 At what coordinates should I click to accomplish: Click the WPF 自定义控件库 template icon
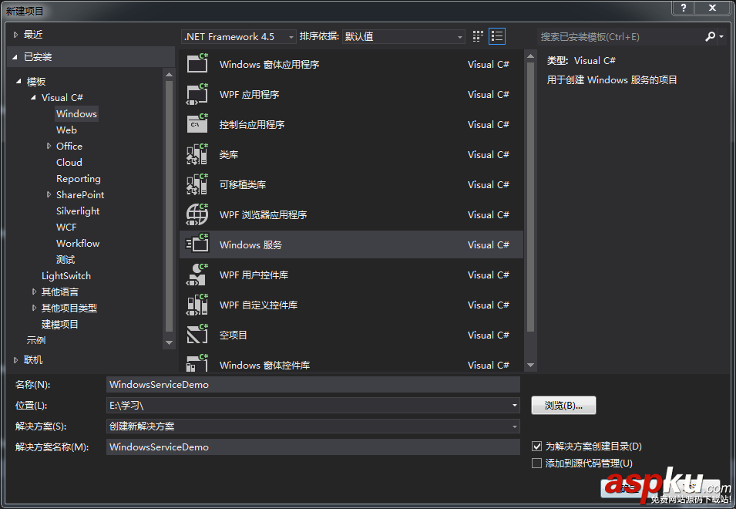pos(197,305)
